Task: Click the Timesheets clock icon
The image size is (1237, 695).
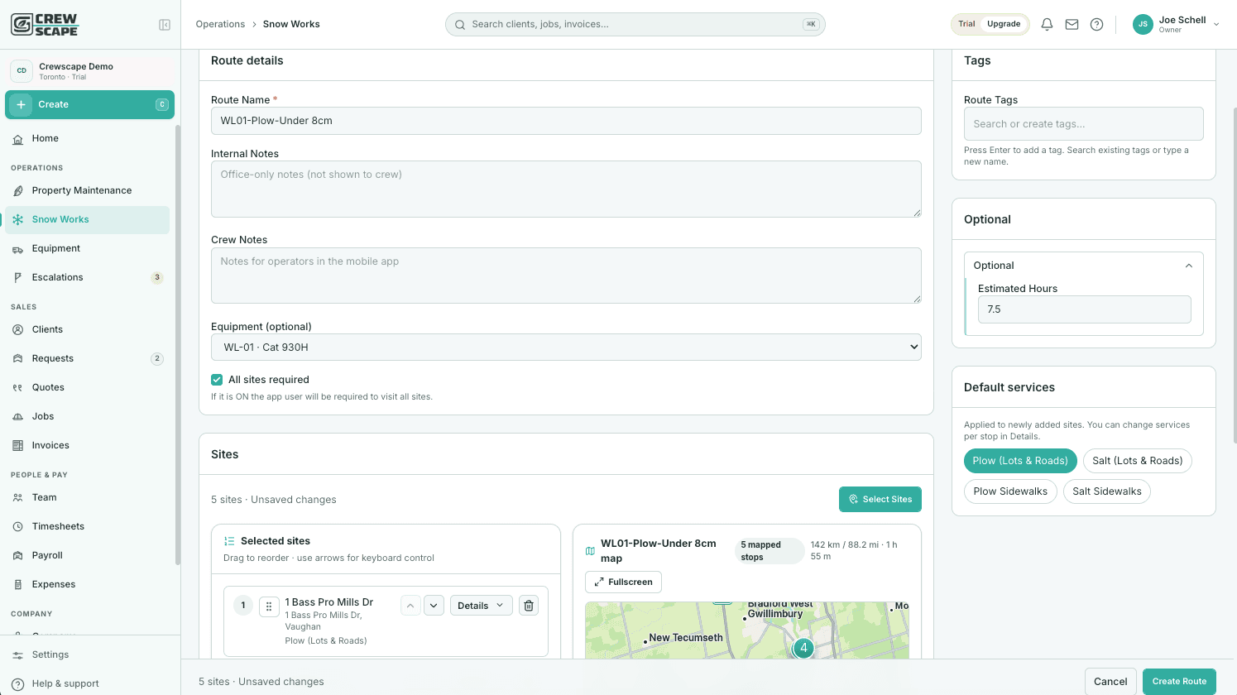Action: [x=18, y=526]
